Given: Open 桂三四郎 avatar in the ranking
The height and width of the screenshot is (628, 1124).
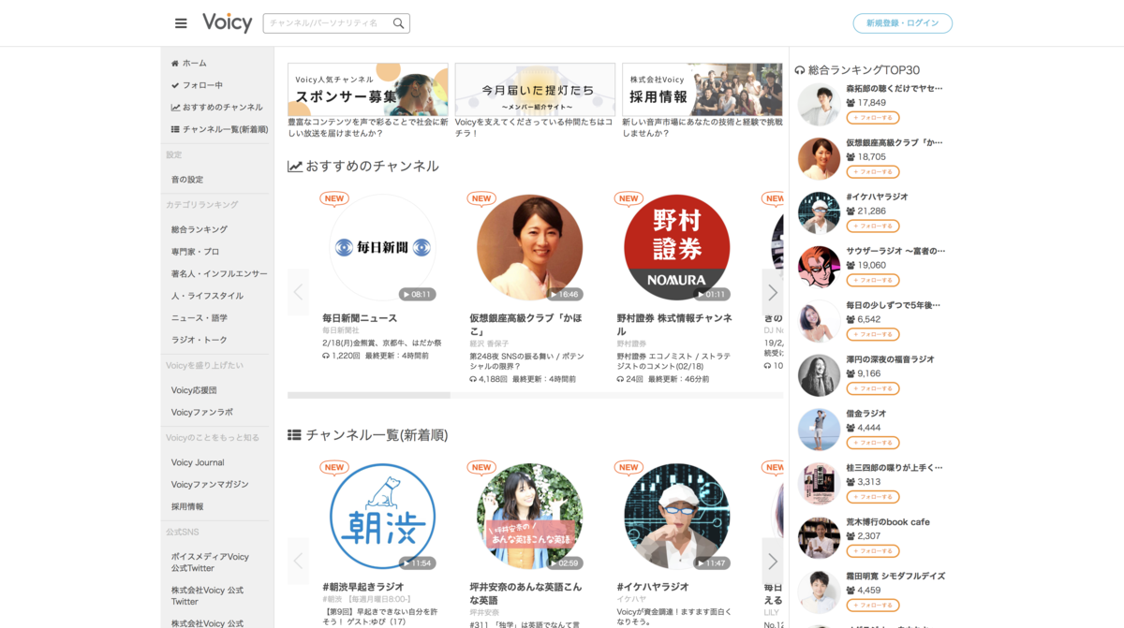Looking at the screenshot, I should pos(819,484).
